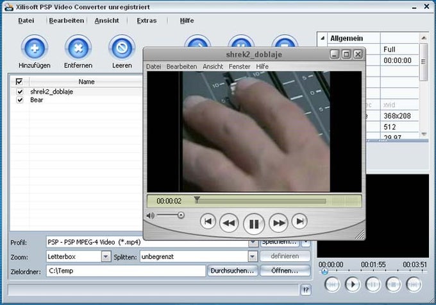The image size is (436, 305).
Task: Click the Entfernen remove icon
Action: [78, 48]
